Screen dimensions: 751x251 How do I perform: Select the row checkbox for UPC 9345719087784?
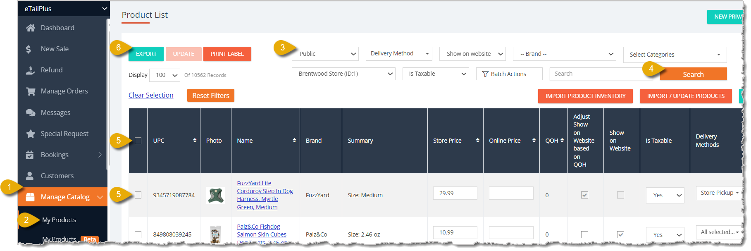[138, 195]
